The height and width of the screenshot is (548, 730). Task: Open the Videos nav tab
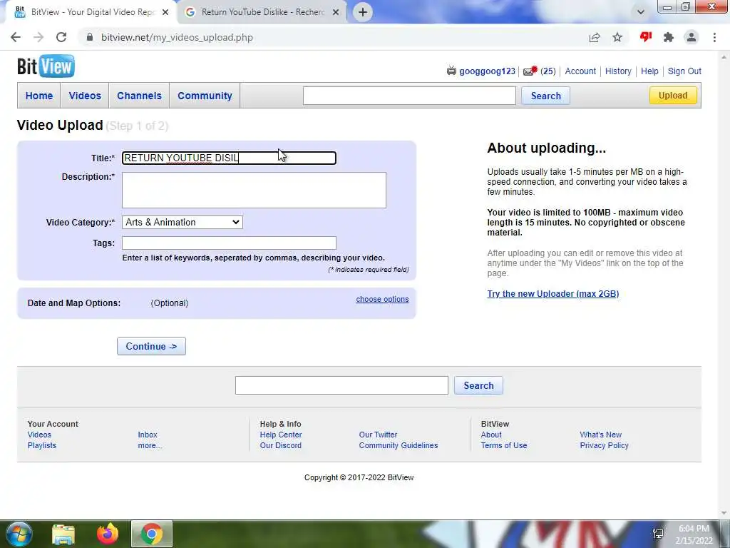(x=85, y=96)
